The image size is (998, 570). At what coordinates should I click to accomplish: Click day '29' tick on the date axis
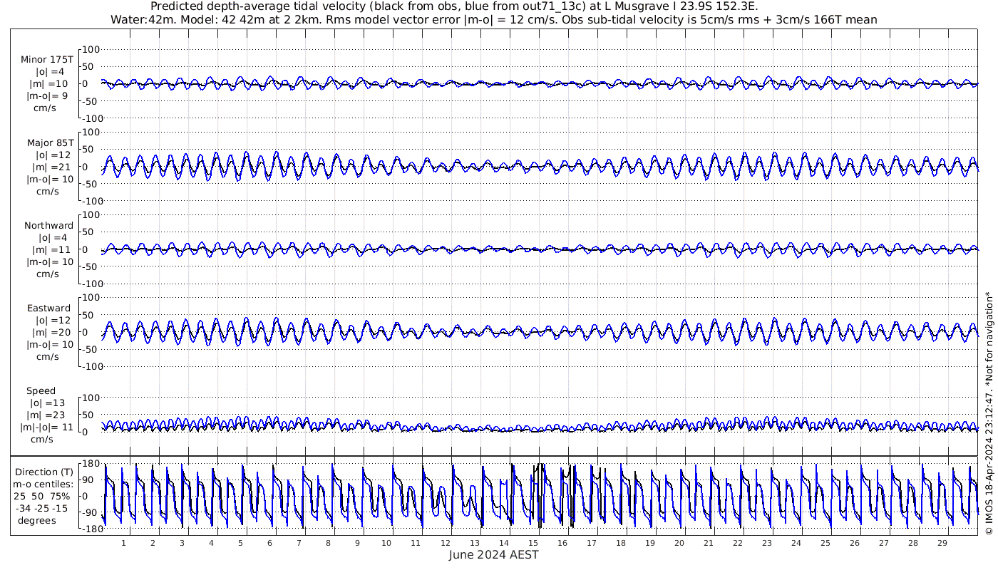pyautogui.click(x=942, y=543)
